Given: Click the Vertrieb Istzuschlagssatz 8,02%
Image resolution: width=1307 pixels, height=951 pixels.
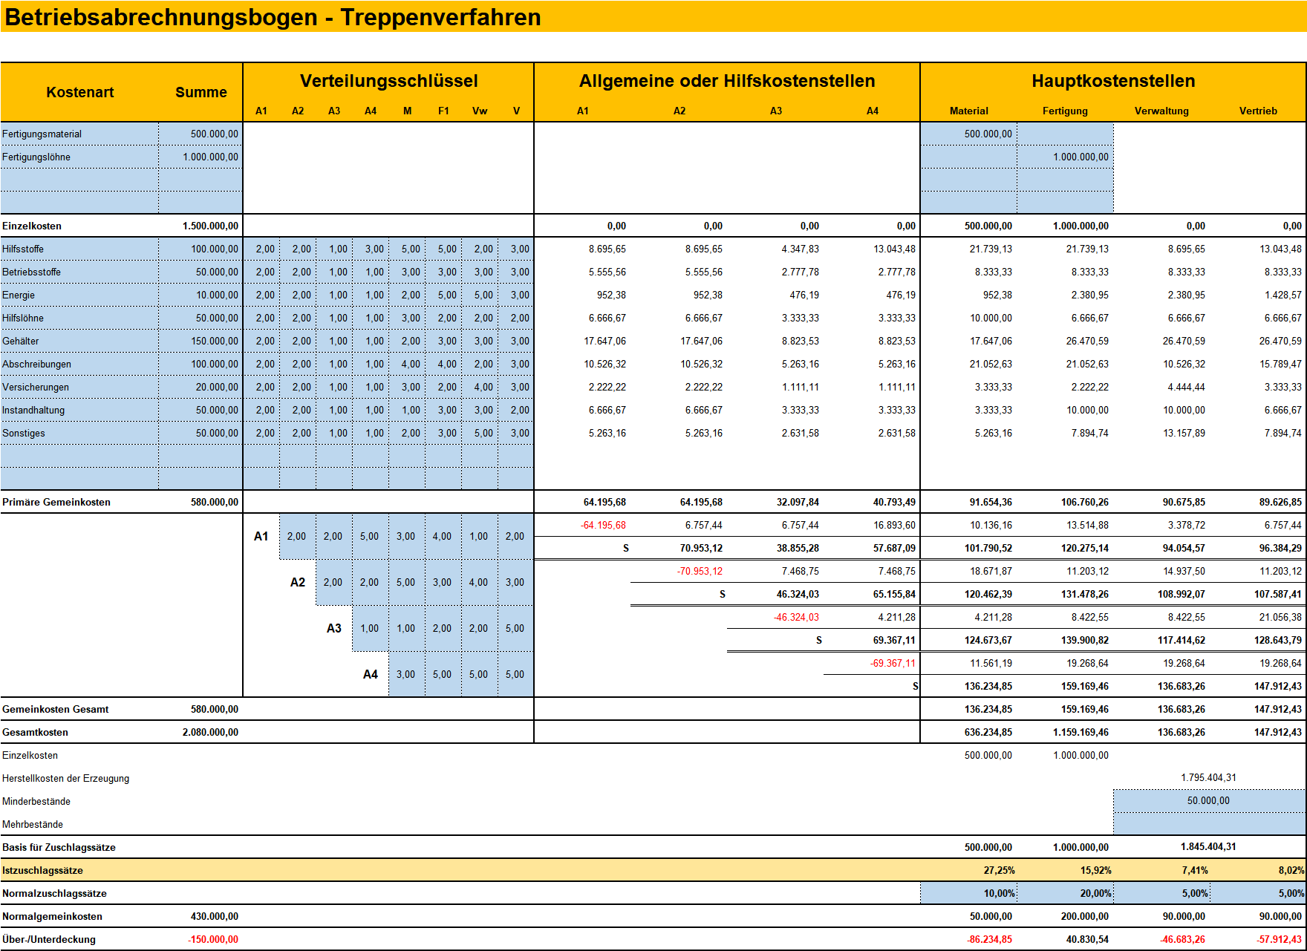Looking at the screenshot, I should (x=1291, y=870).
